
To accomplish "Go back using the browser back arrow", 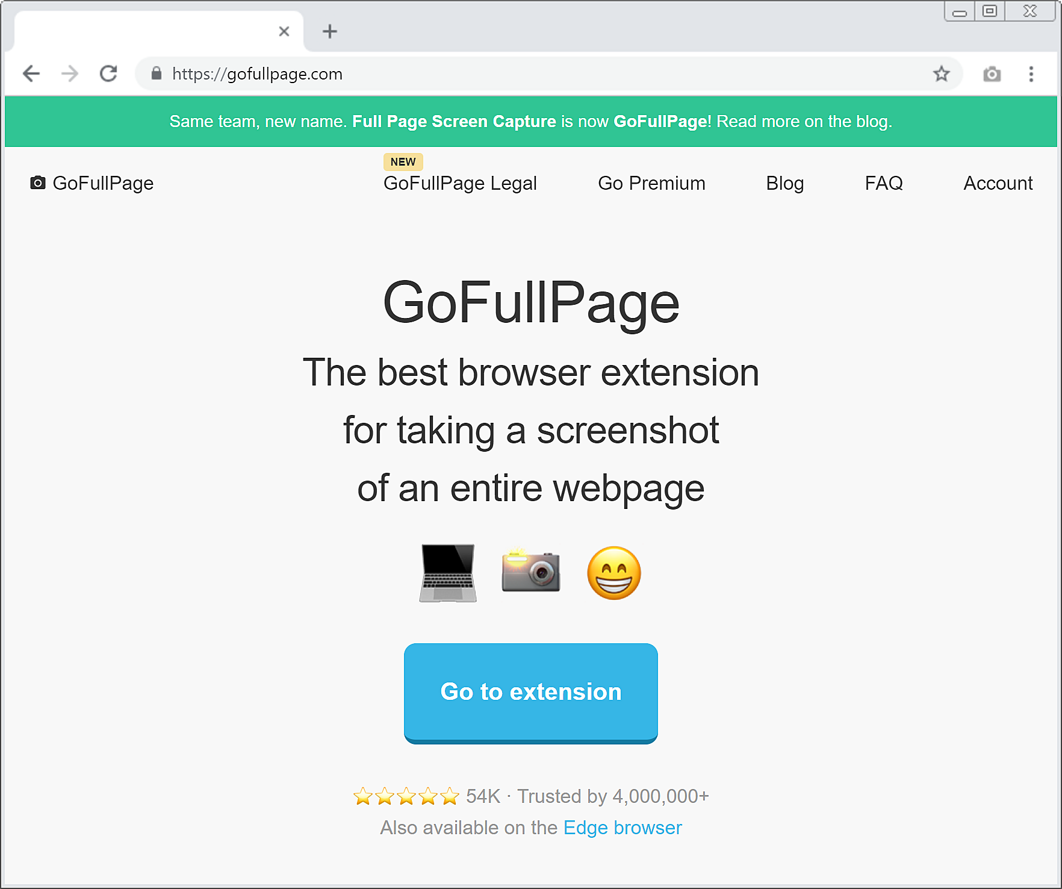I will [31, 73].
